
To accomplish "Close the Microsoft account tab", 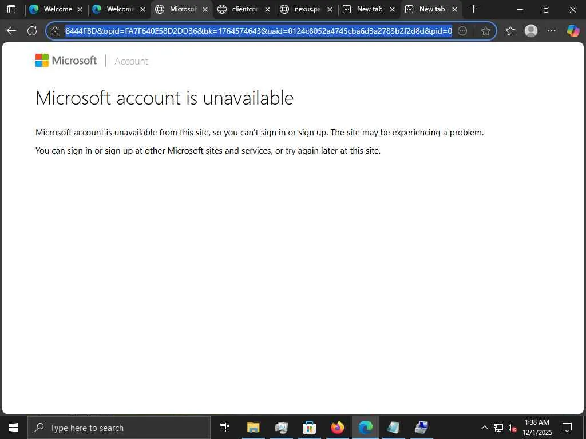I will (205, 10).
